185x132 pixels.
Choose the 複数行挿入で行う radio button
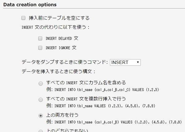(41, 99)
